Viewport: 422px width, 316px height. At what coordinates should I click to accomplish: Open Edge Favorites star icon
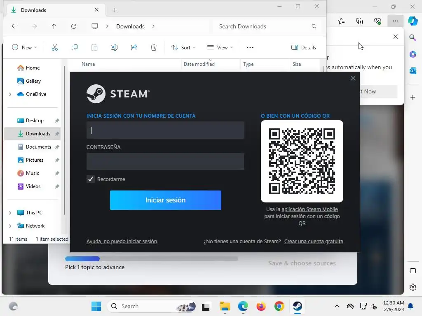(341, 21)
